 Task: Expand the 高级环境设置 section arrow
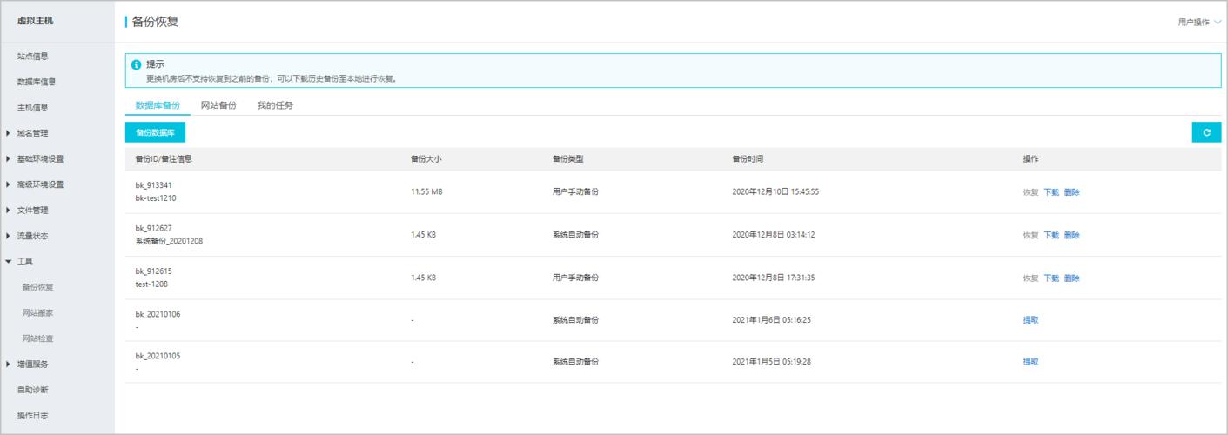[x=9, y=184]
